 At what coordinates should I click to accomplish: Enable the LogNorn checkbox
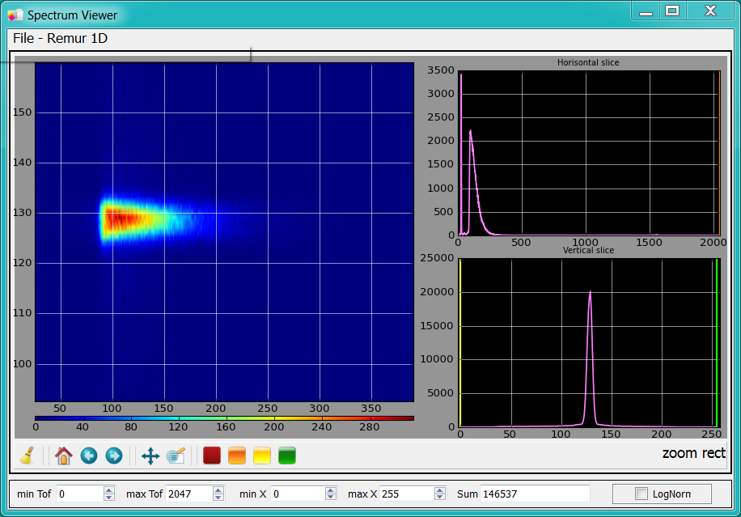(x=641, y=494)
